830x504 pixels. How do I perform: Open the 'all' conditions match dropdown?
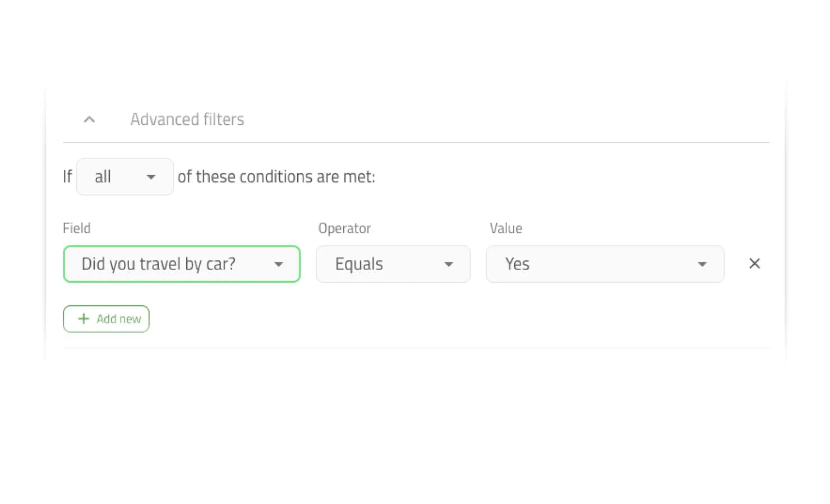[x=125, y=177]
